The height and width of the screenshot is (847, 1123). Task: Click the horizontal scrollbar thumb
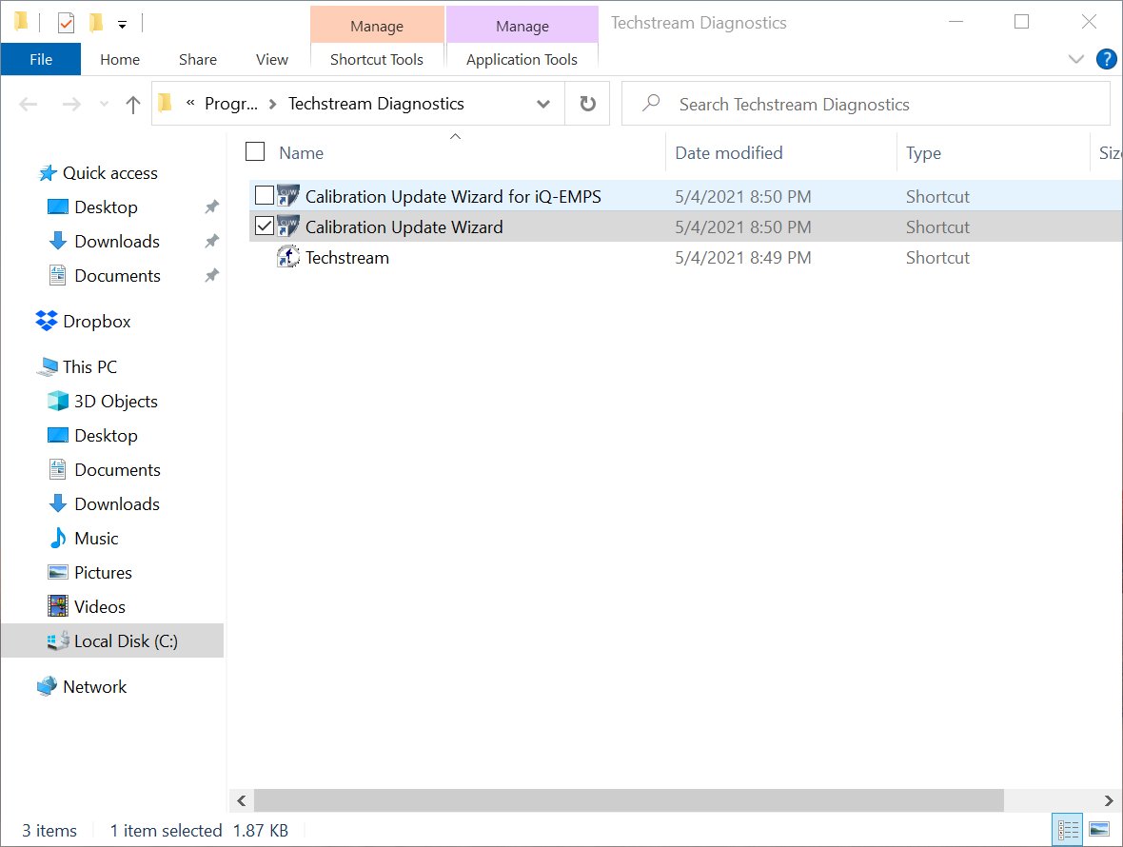coord(629,800)
